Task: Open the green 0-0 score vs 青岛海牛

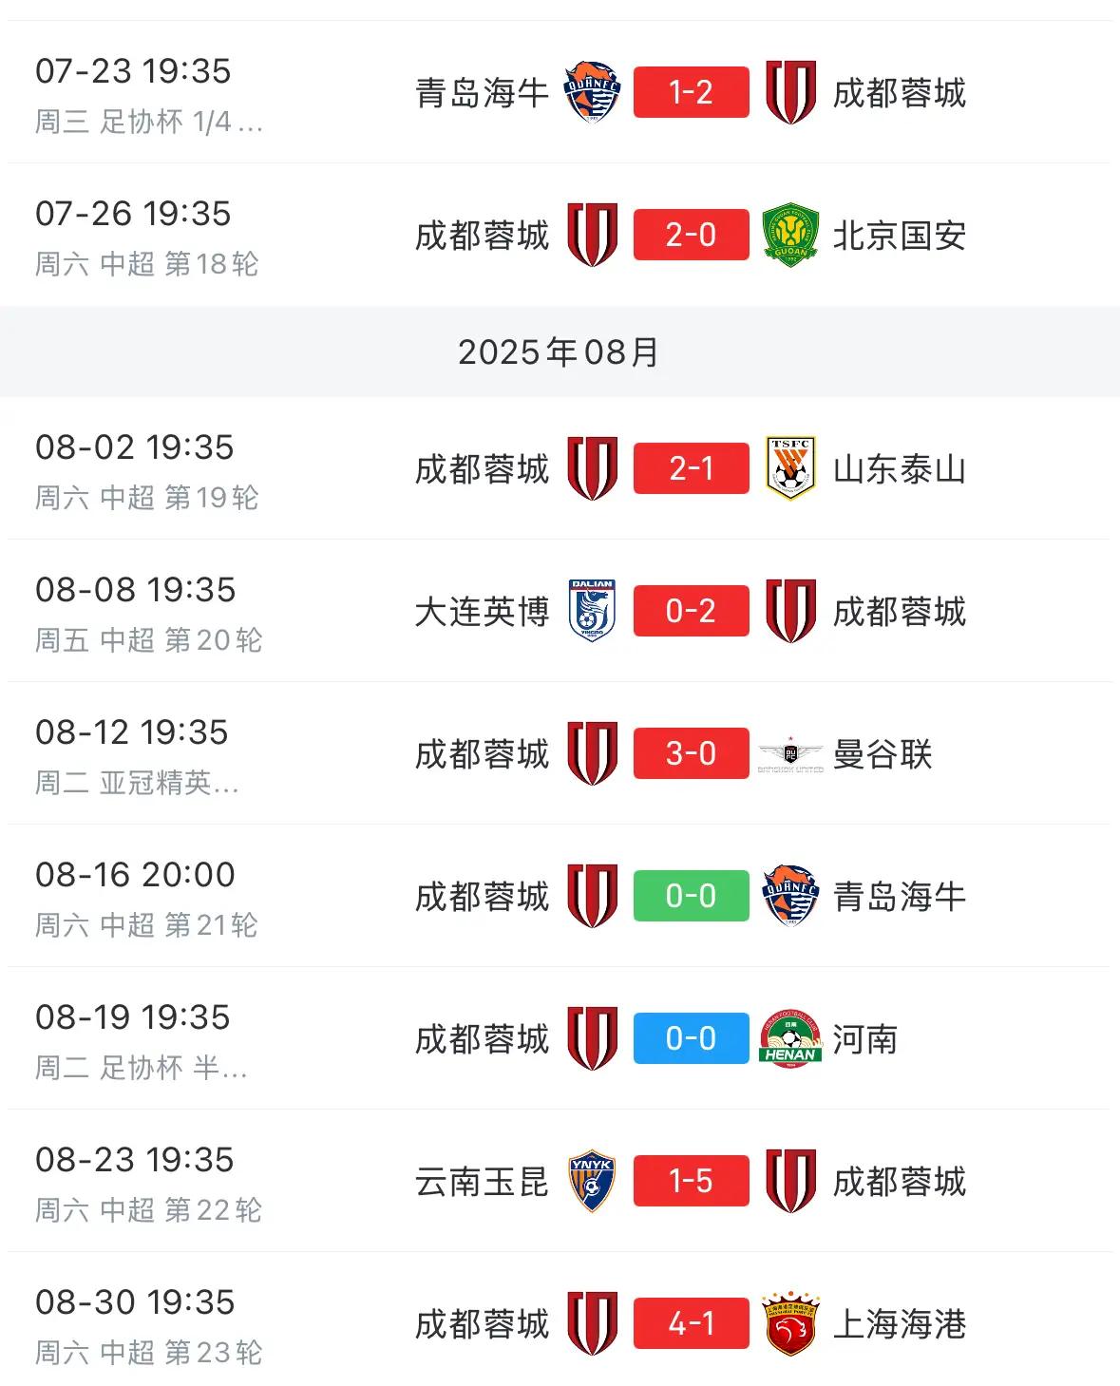Action: coord(692,896)
